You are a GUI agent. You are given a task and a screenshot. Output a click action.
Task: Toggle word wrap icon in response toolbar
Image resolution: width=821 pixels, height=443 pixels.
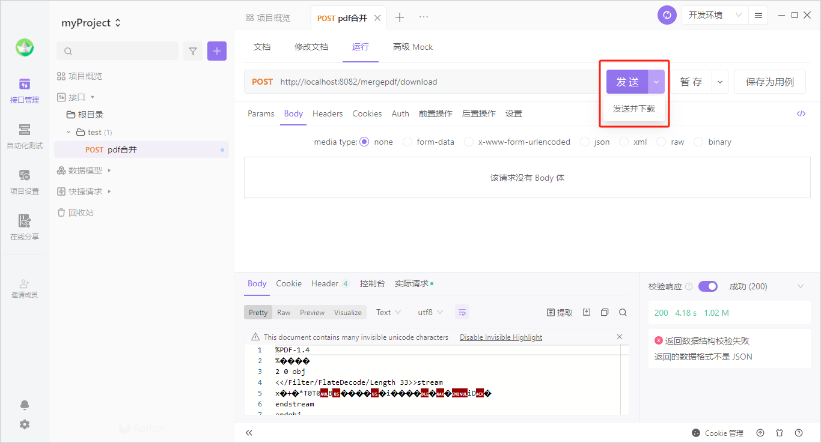click(462, 312)
